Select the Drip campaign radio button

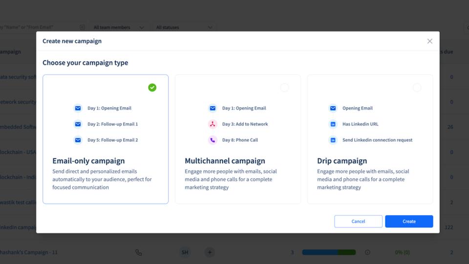tap(417, 87)
